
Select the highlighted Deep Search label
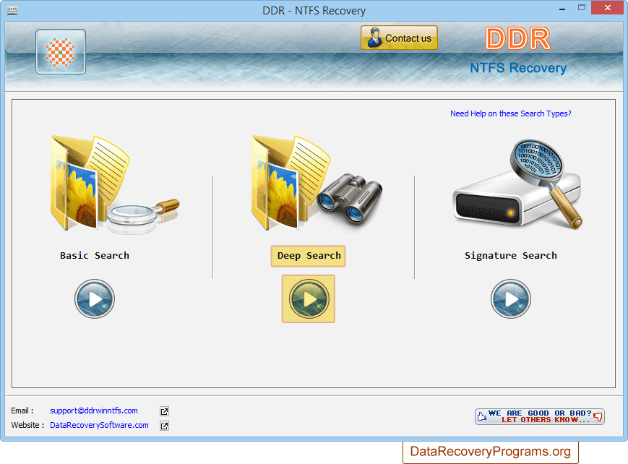click(x=309, y=256)
